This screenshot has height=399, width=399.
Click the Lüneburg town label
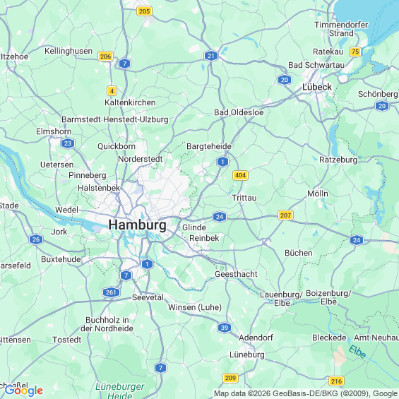tap(247, 355)
